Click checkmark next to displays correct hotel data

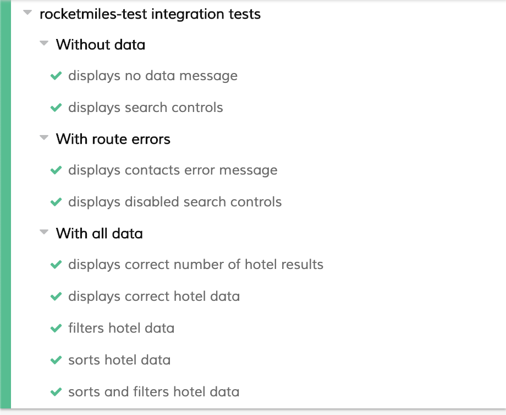(x=56, y=297)
